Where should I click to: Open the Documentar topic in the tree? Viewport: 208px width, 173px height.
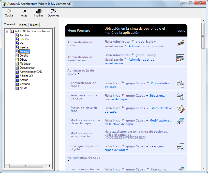(27, 68)
